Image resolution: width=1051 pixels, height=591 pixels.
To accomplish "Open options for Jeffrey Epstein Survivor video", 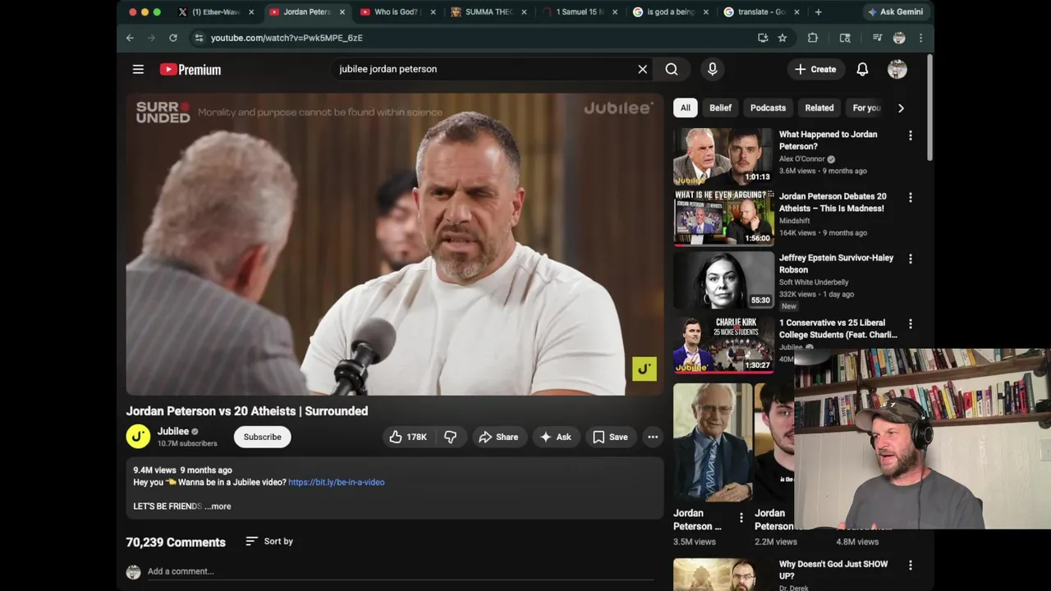I will pyautogui.click(x=910, y=259).
